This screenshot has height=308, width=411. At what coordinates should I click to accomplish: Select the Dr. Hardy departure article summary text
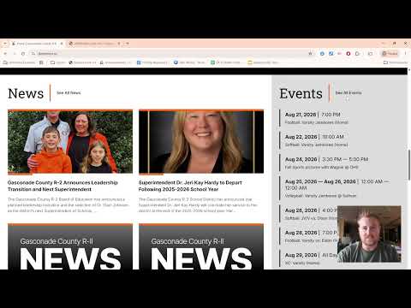[199, 205]
